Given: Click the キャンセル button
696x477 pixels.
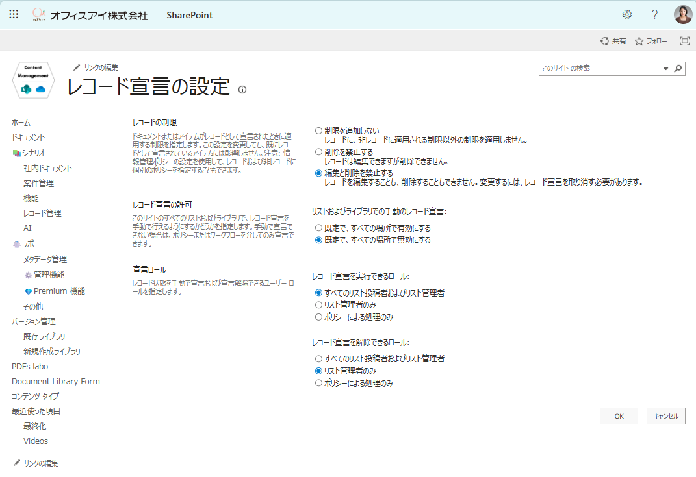Looking at the screenshot, I should pos(665,416).
